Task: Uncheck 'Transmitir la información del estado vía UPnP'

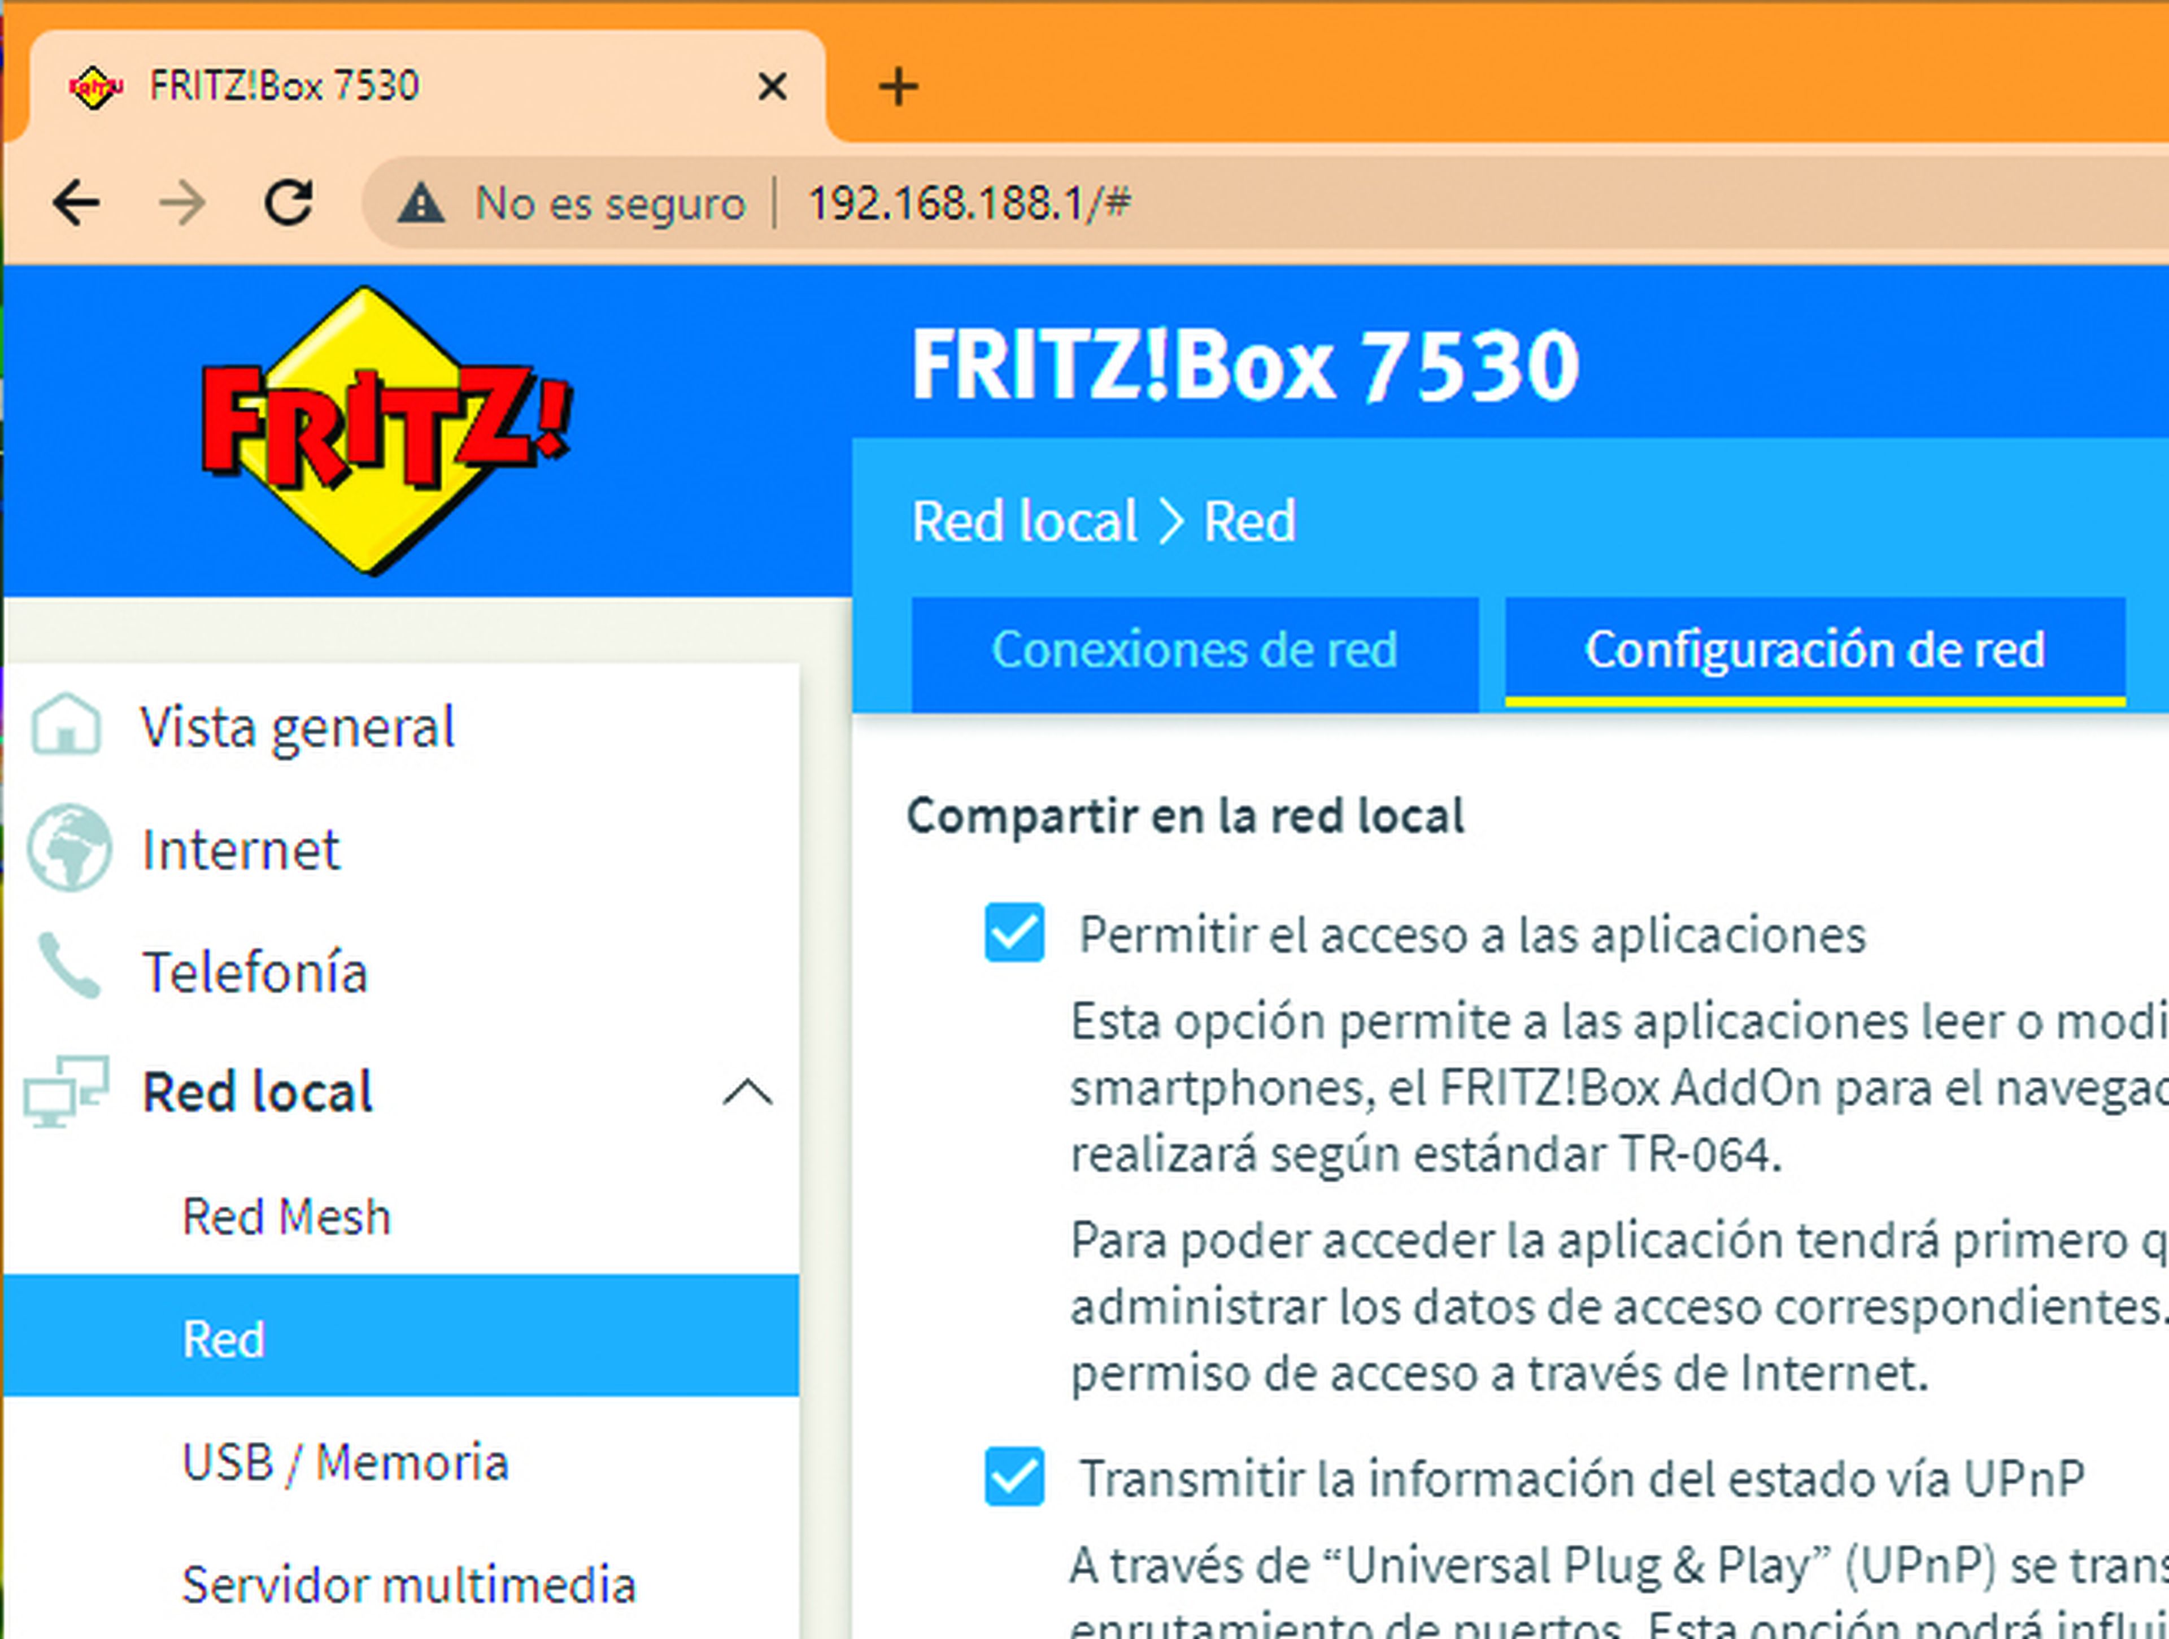Action: tap(1014, 1476)
